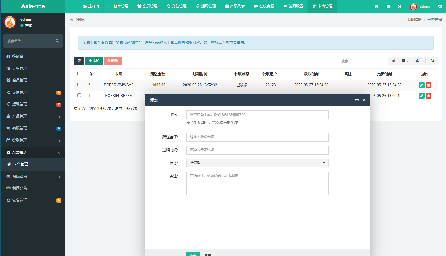Check the row with ID 1

[x=79, y=95]
